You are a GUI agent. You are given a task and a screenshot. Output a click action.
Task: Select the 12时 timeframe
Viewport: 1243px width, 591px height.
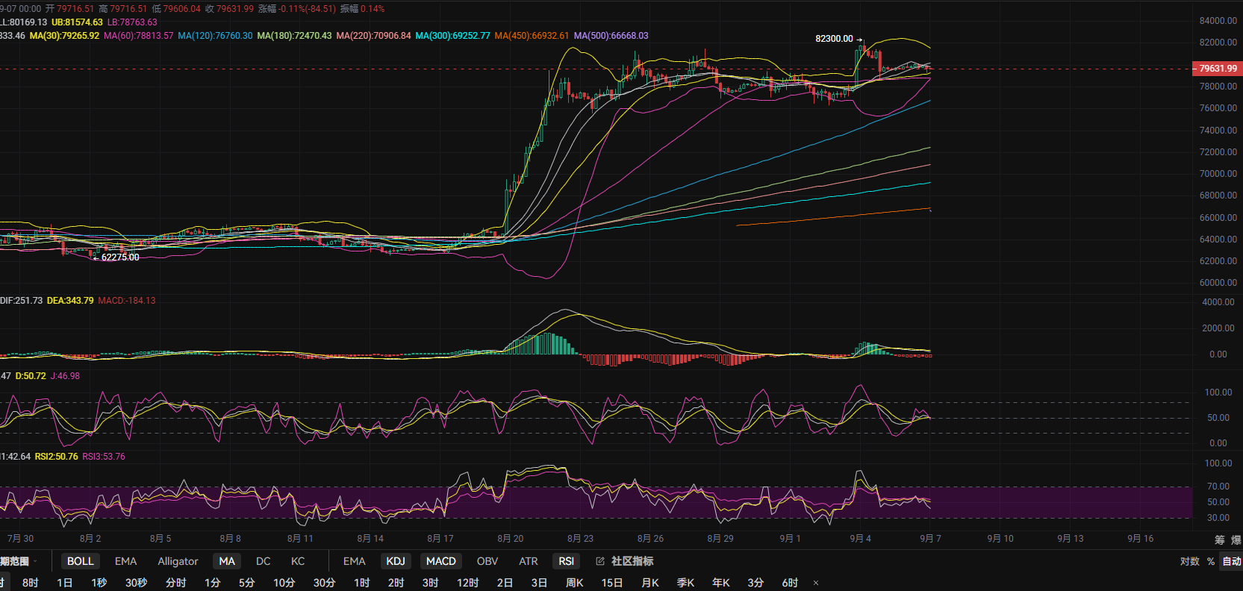(x=468, y=583)
